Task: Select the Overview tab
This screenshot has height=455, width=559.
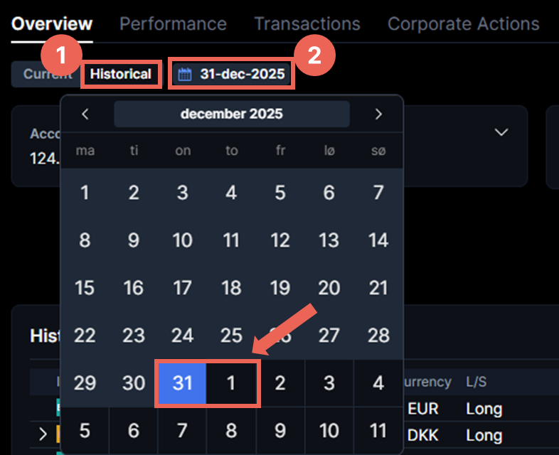Action: [x=52, y=23]
